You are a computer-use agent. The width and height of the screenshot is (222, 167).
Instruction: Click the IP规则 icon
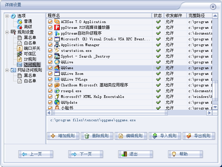tap(20, 59)
